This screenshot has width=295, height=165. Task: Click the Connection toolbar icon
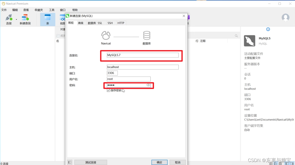[x=9, y=19]
